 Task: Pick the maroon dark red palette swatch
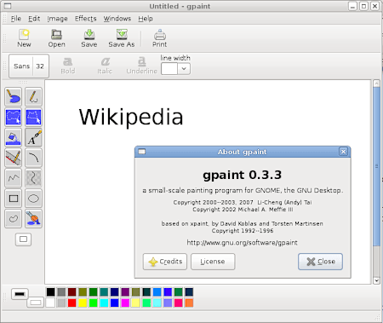(72, 291)
